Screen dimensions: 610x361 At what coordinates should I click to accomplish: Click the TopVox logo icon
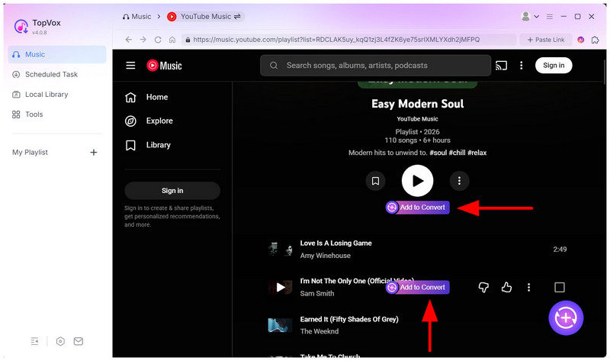pos(21,27)
